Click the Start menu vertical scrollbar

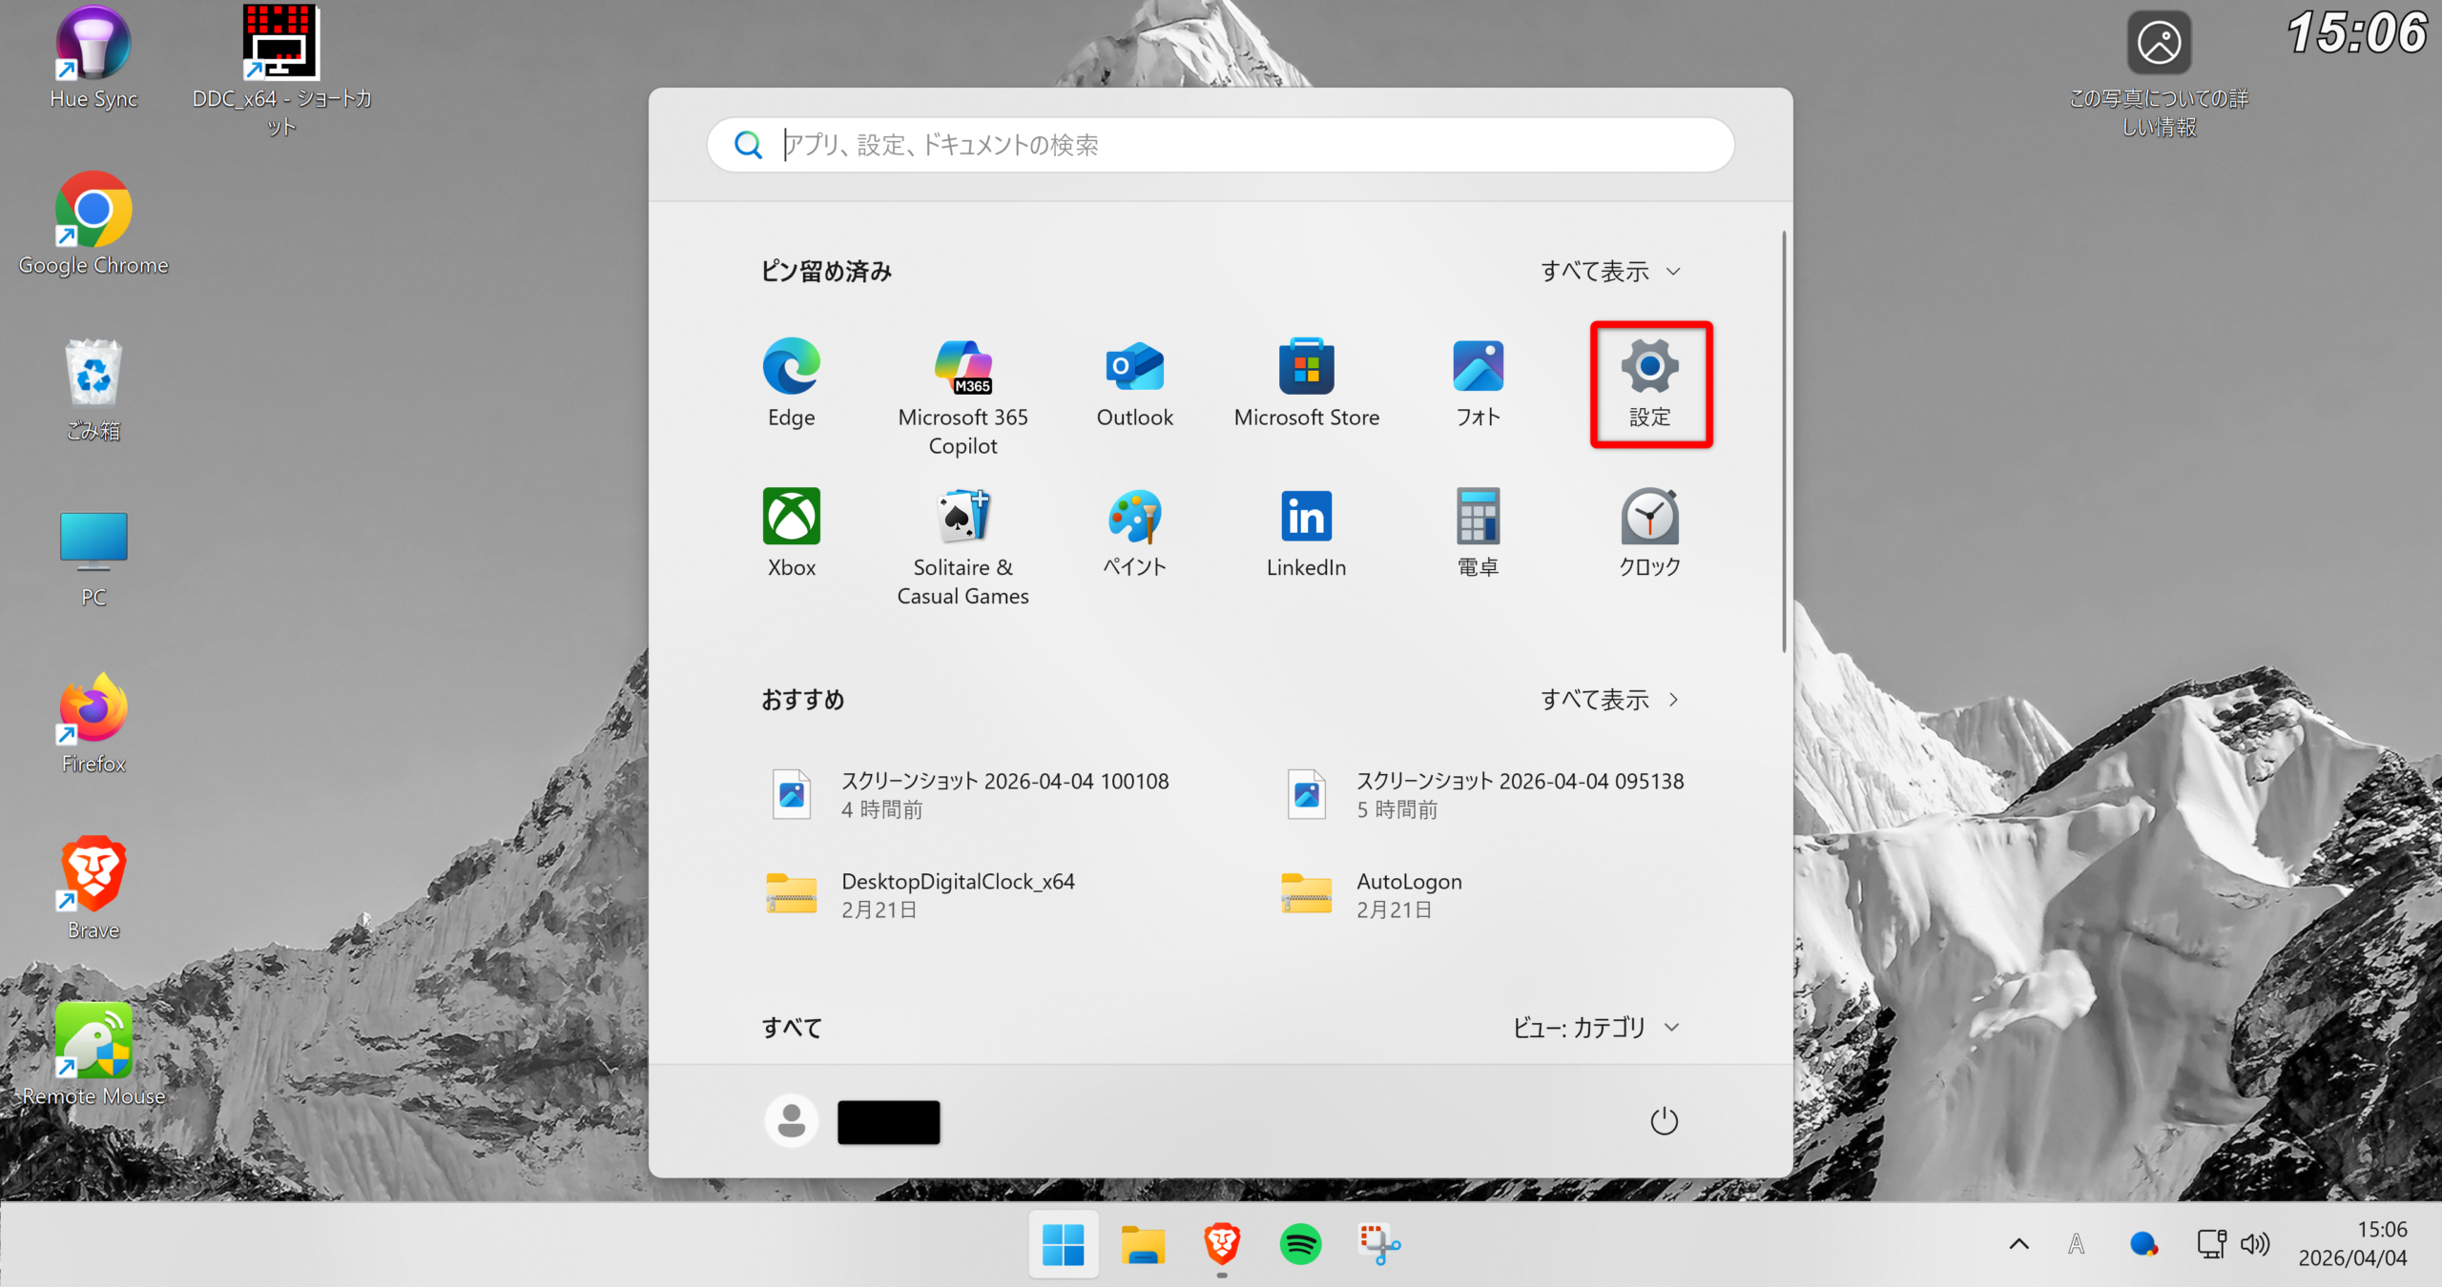[x=1783, y=441]
